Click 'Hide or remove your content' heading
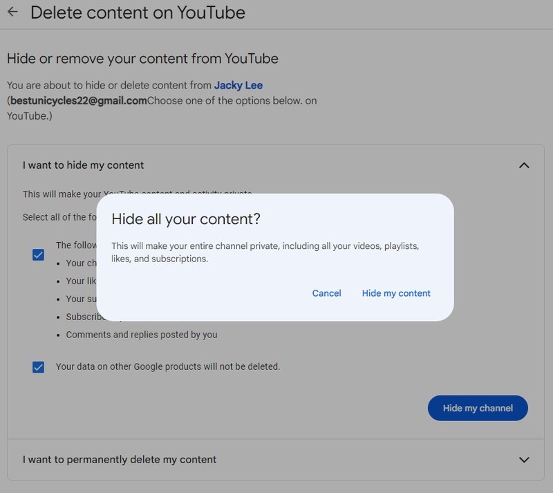Image resolution: width=553 pixels, height=493 pixels. click(x=142, y=58)
